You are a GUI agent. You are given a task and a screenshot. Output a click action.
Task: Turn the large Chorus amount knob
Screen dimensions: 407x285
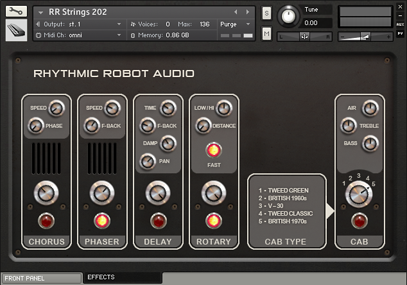point(46,193)
